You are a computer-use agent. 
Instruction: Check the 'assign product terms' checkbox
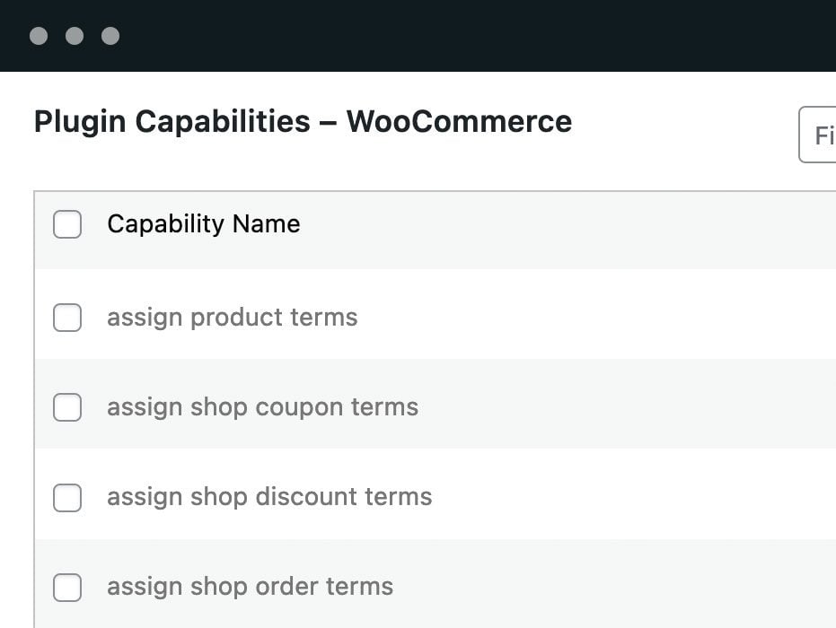point(67,318)
